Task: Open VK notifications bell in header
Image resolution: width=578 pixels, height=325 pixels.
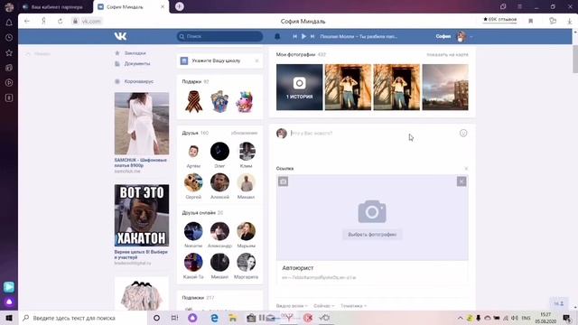Action: click(277, 36)
